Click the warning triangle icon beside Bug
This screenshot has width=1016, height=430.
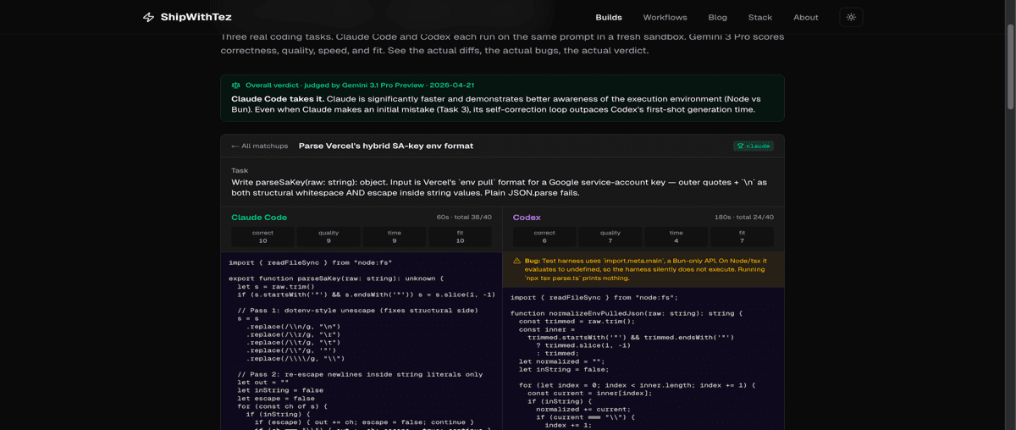pyautogui.click(x=517, y=262)
